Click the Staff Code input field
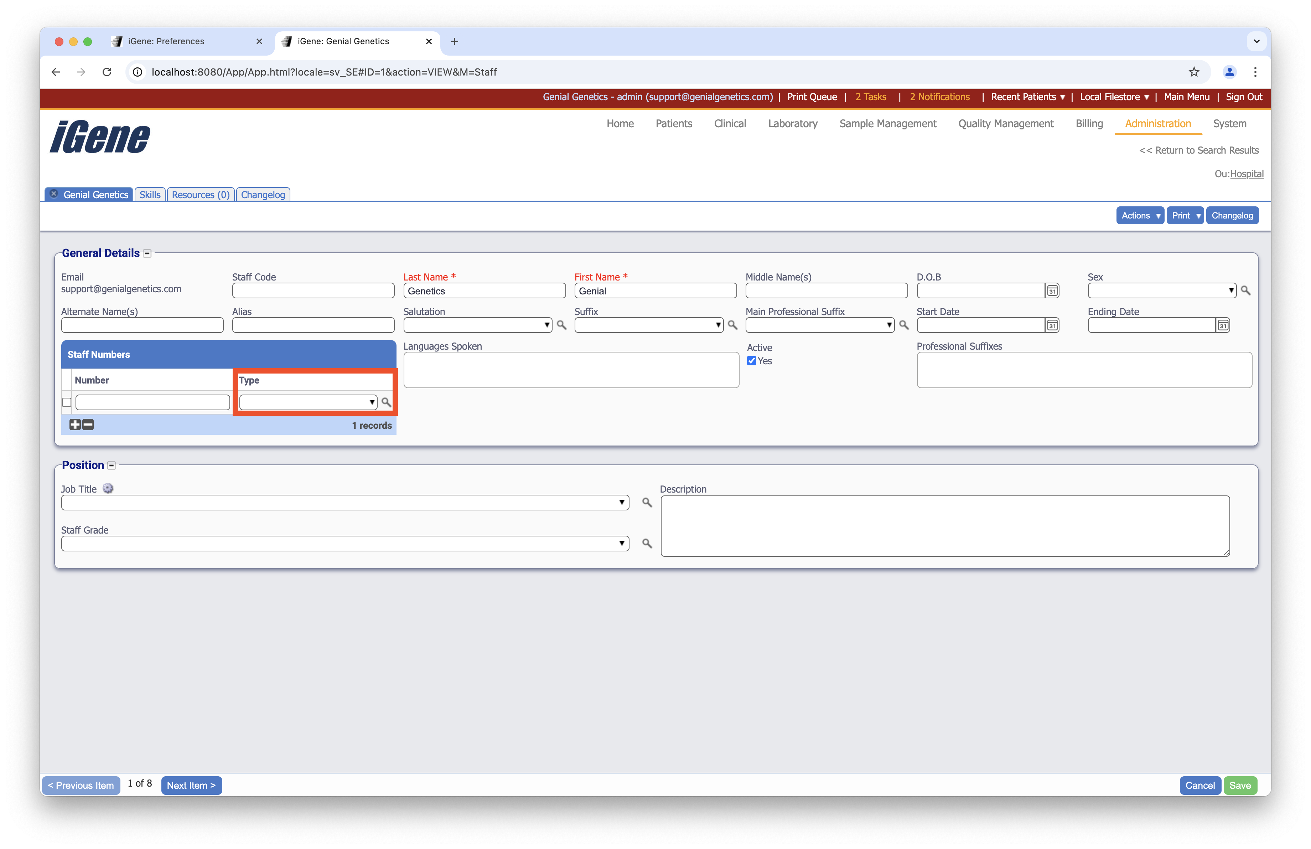 coord(313,291)
